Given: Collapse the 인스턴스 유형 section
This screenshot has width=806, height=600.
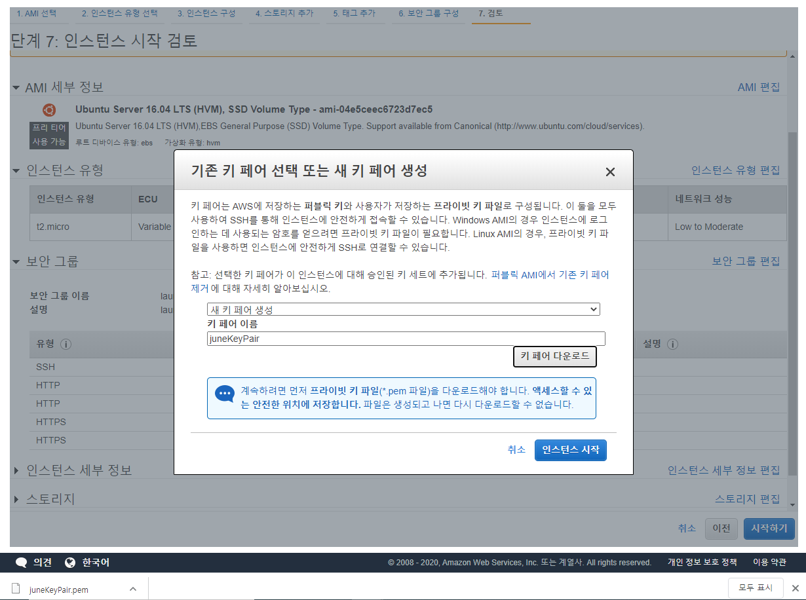Looking at the screenshot, I should click(16, 170).
